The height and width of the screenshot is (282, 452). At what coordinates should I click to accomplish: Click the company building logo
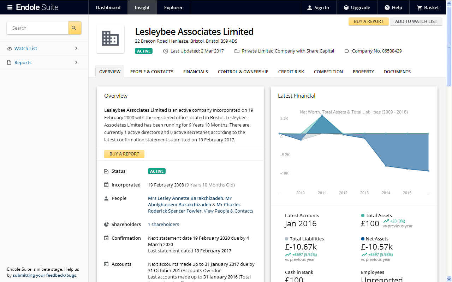[110, 38]
